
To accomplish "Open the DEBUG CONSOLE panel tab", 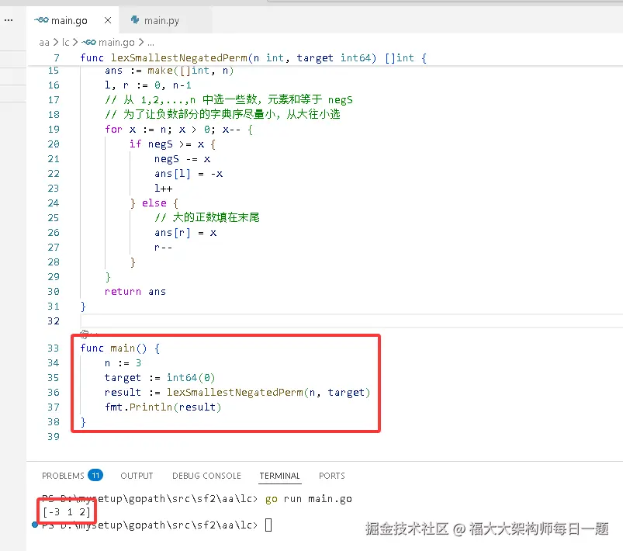I will coord(206,476).
